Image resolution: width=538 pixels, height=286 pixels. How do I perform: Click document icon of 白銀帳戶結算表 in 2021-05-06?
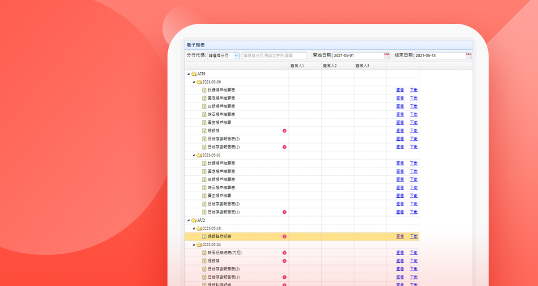click(x=205, y=106)
